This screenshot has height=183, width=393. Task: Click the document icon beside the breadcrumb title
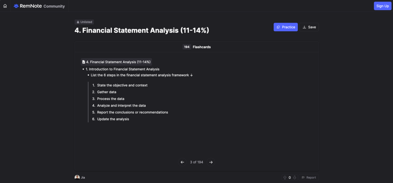coord(84,62)
